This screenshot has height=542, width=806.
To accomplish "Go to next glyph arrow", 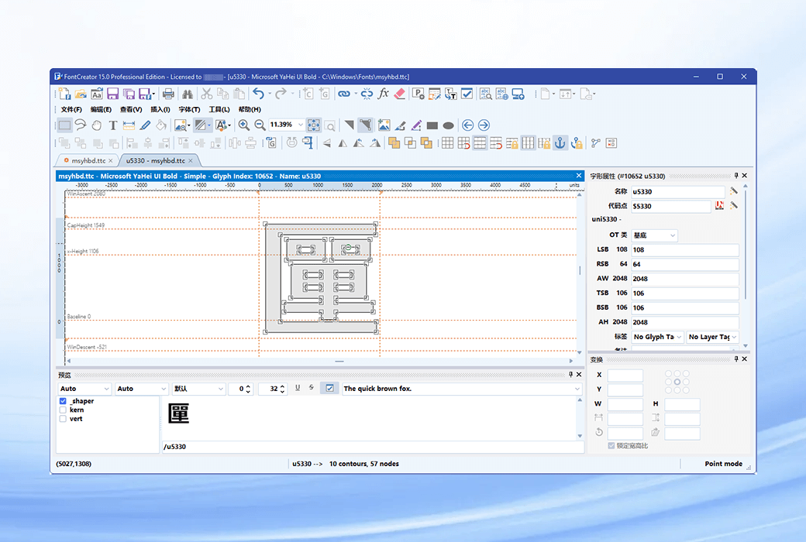I will (484, 125).
